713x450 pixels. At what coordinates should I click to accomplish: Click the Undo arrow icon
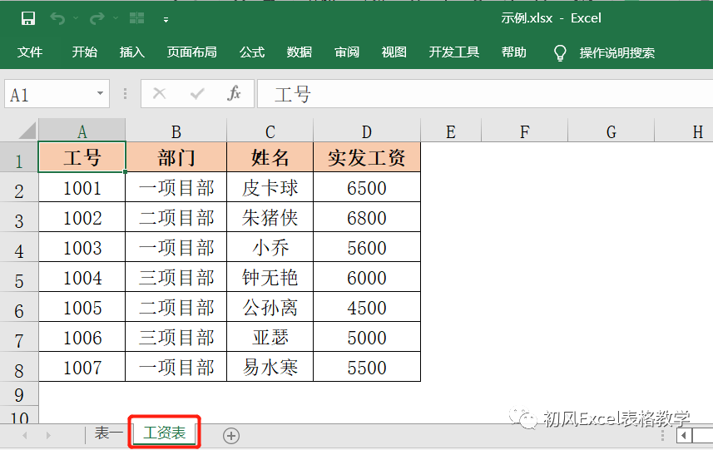tap(57, 18)
